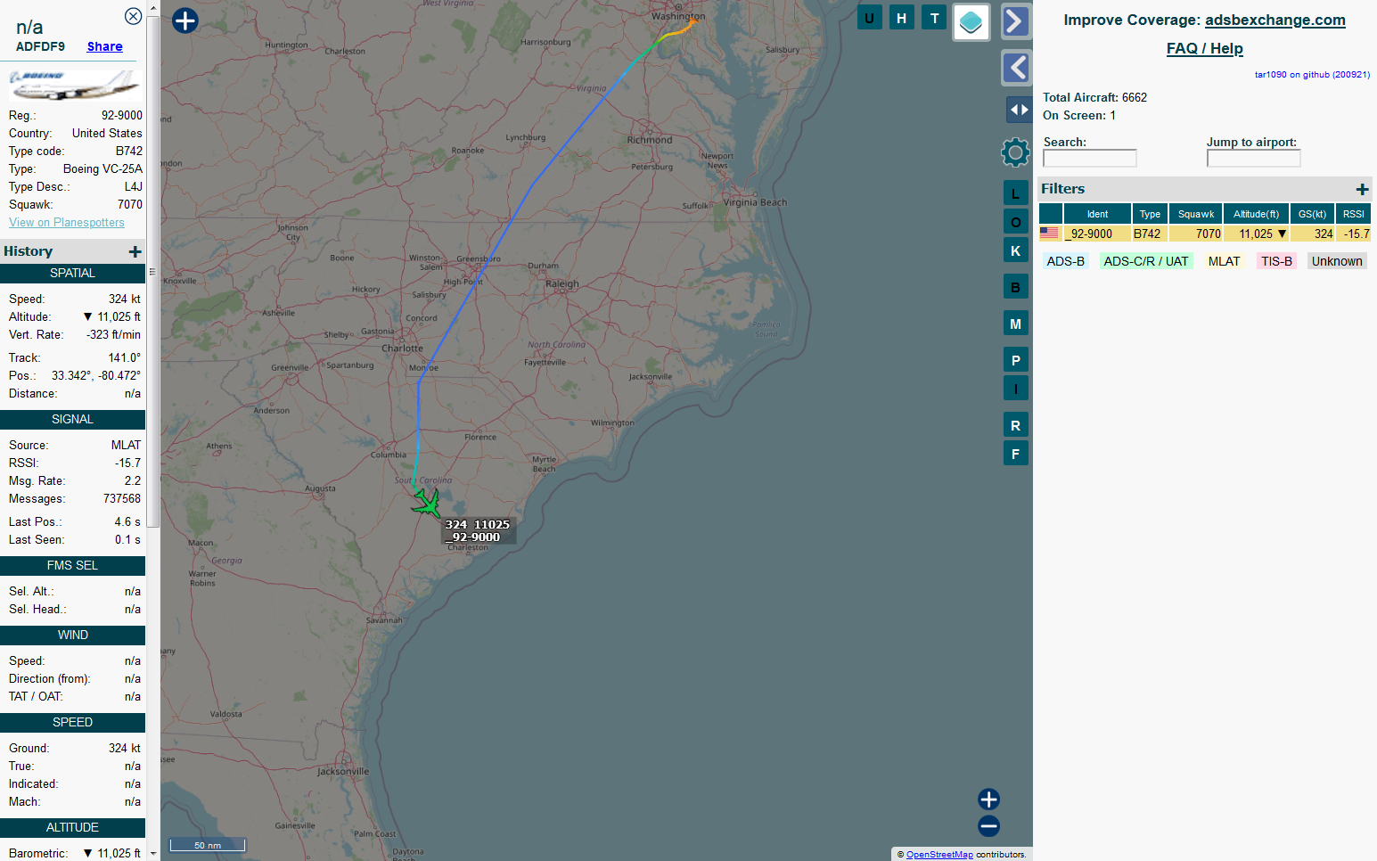Image resolution: width=1377 pixels, height=861 pixels.
Task: Open the Boeing VC-25A aircraft photo thumbnail
Action: (74, 85)
